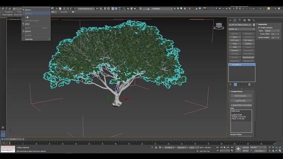Activate the Select and Move tool
Screen dimensions: 283x159
(x=57, y=8)
